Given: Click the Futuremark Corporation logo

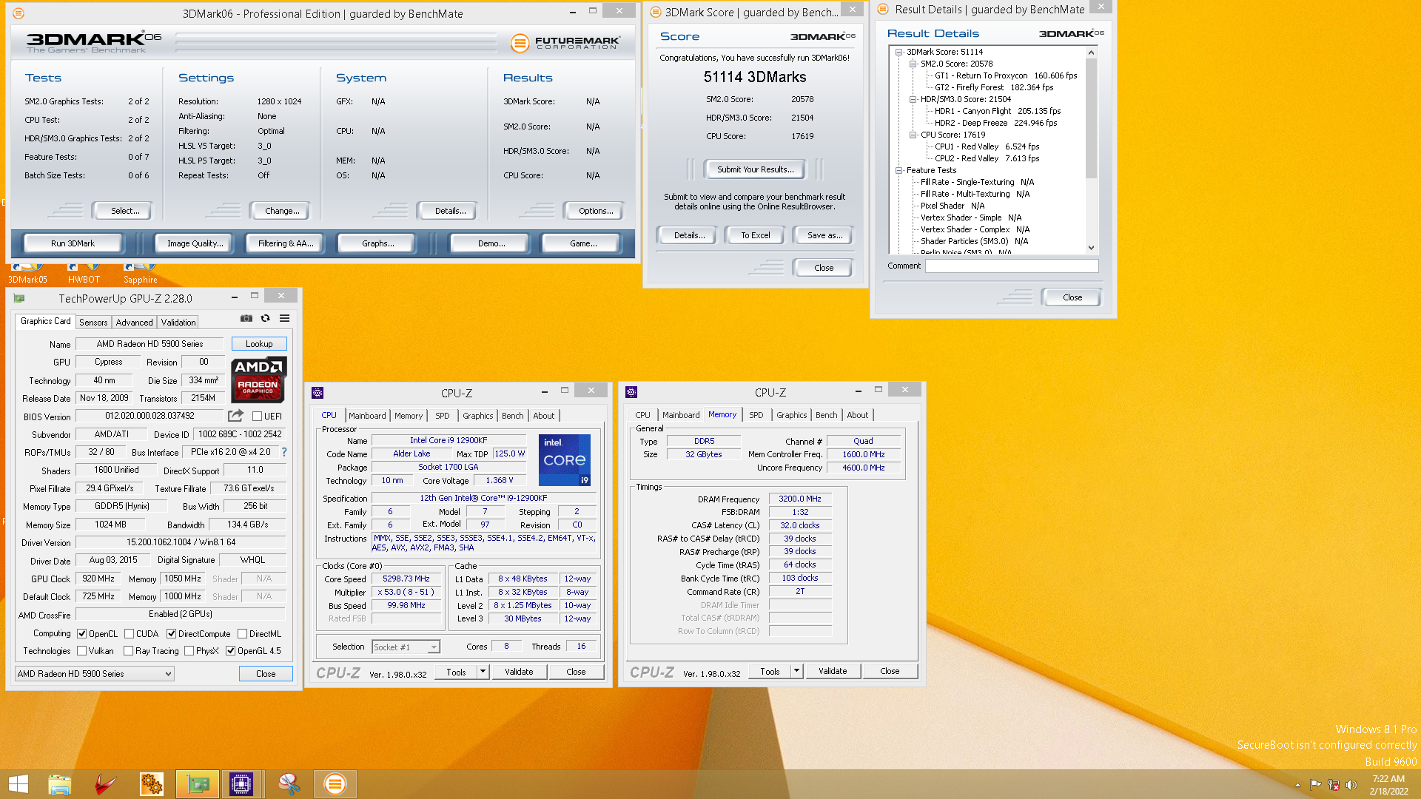Looking at the screenshot, I should 565,42.
